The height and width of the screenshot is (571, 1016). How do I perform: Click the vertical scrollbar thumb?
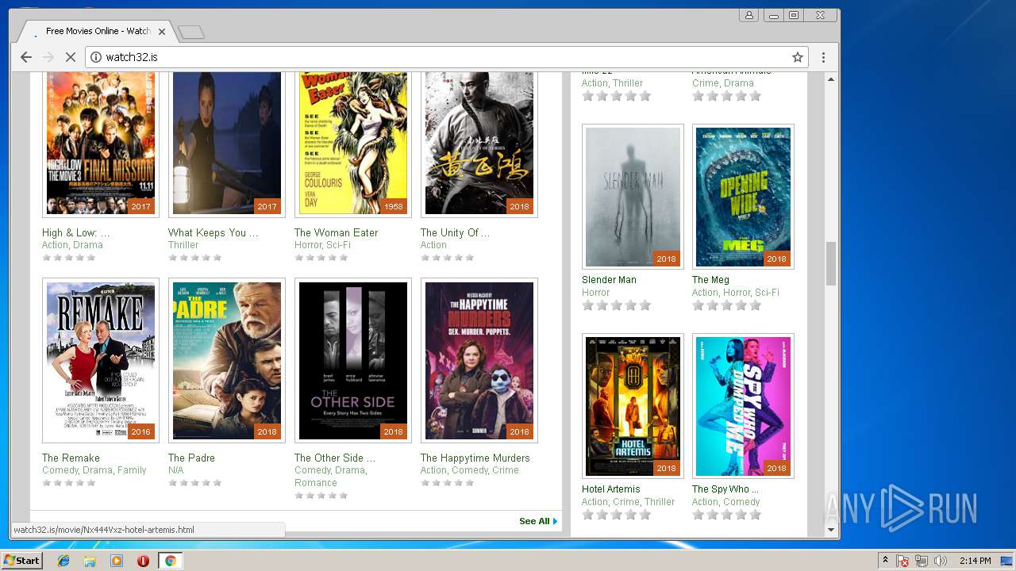click(831, 263)
